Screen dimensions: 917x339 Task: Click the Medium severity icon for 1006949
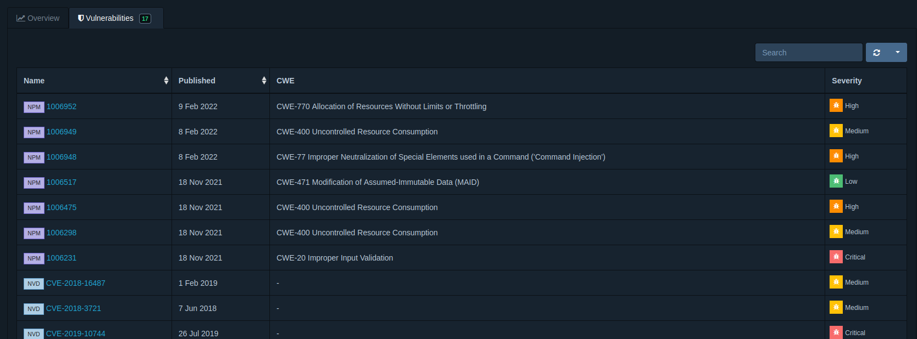point(836,131)
